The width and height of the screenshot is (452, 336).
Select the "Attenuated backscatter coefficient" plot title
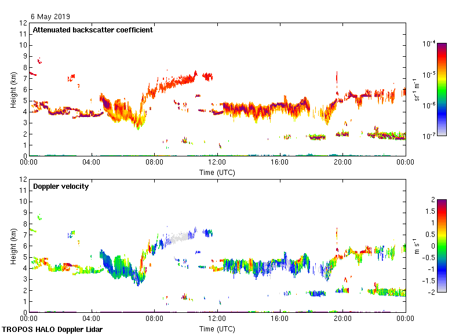(x=93, y=30)
